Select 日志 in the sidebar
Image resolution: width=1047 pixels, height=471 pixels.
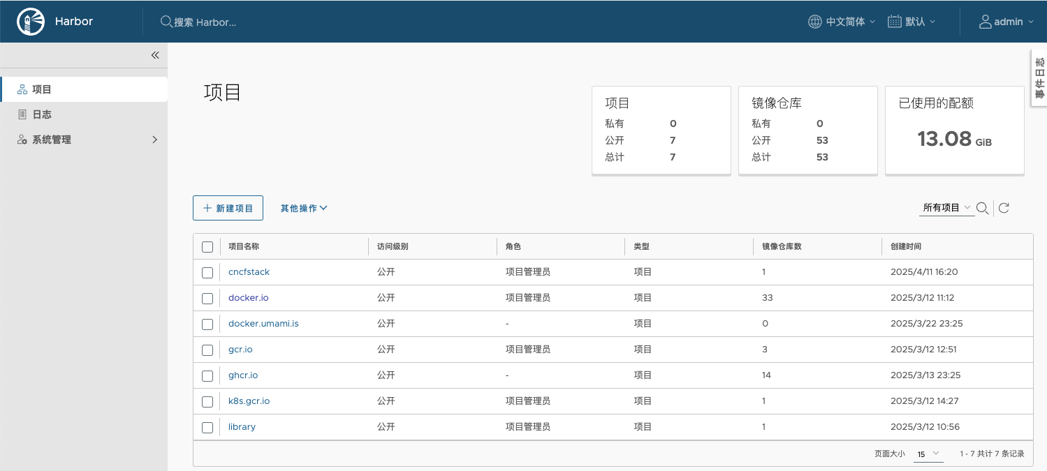pyautogui.click(x=84, y=114)
